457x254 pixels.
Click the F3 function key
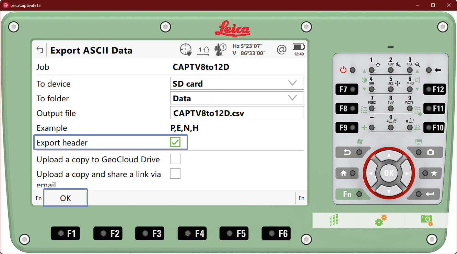click(x=150, y=233)
